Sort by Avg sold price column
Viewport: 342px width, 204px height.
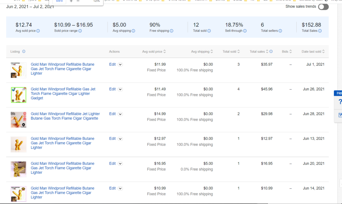154,52
